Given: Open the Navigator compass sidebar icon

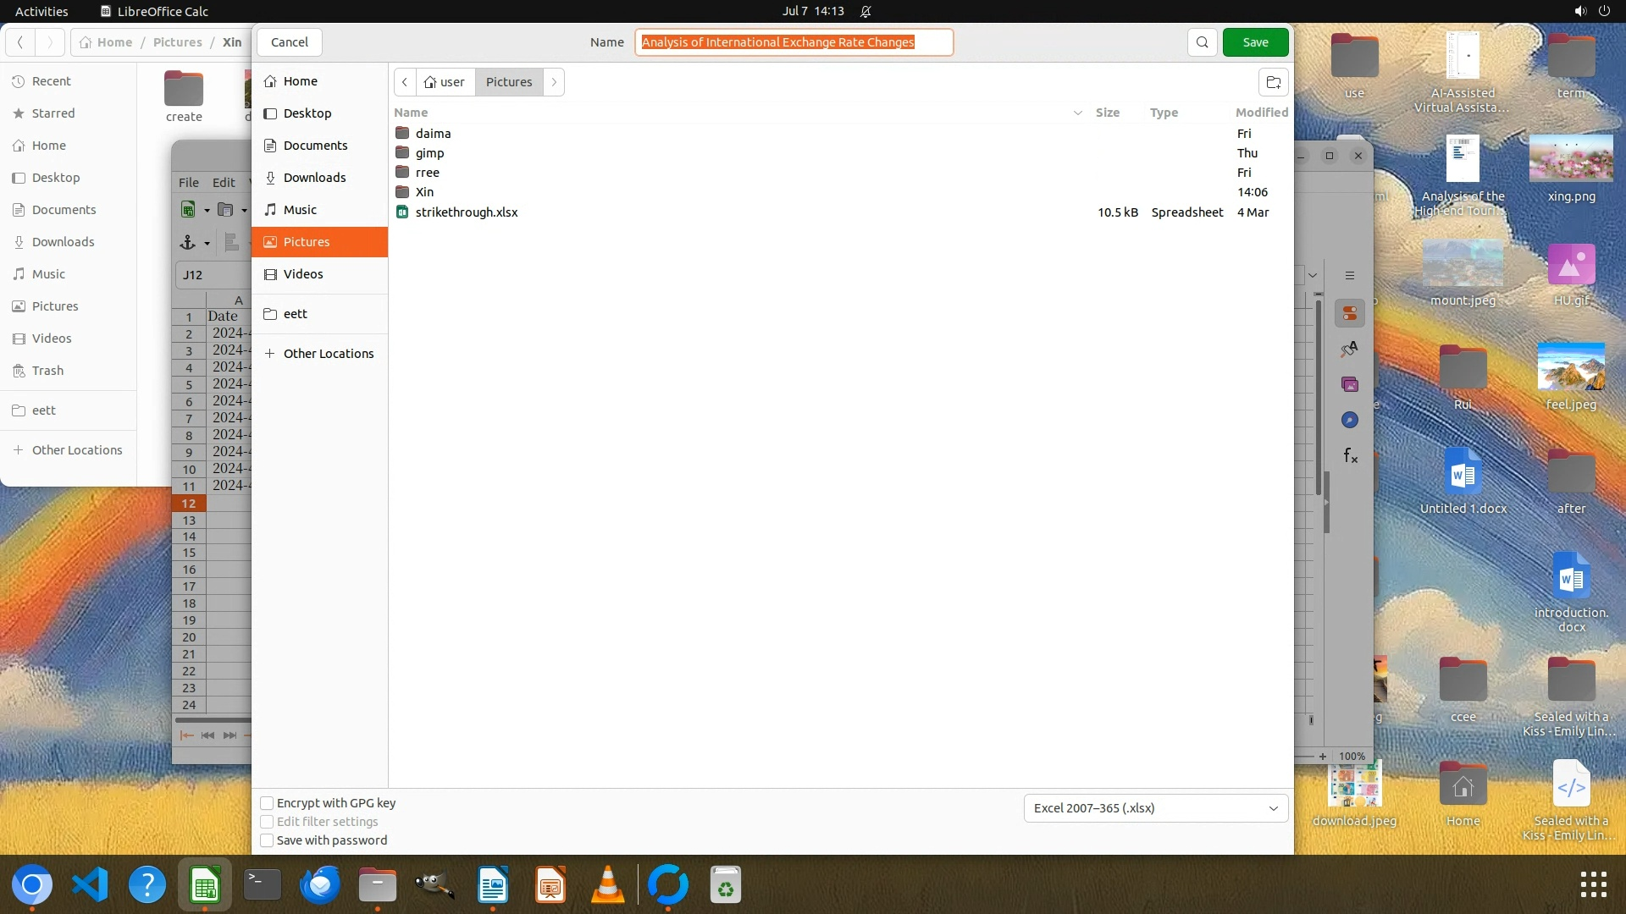Looking at the screenshot, I should (1350, 421).
